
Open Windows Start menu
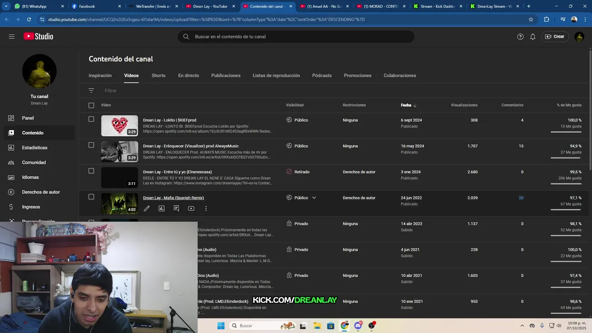tap(221, 326)
